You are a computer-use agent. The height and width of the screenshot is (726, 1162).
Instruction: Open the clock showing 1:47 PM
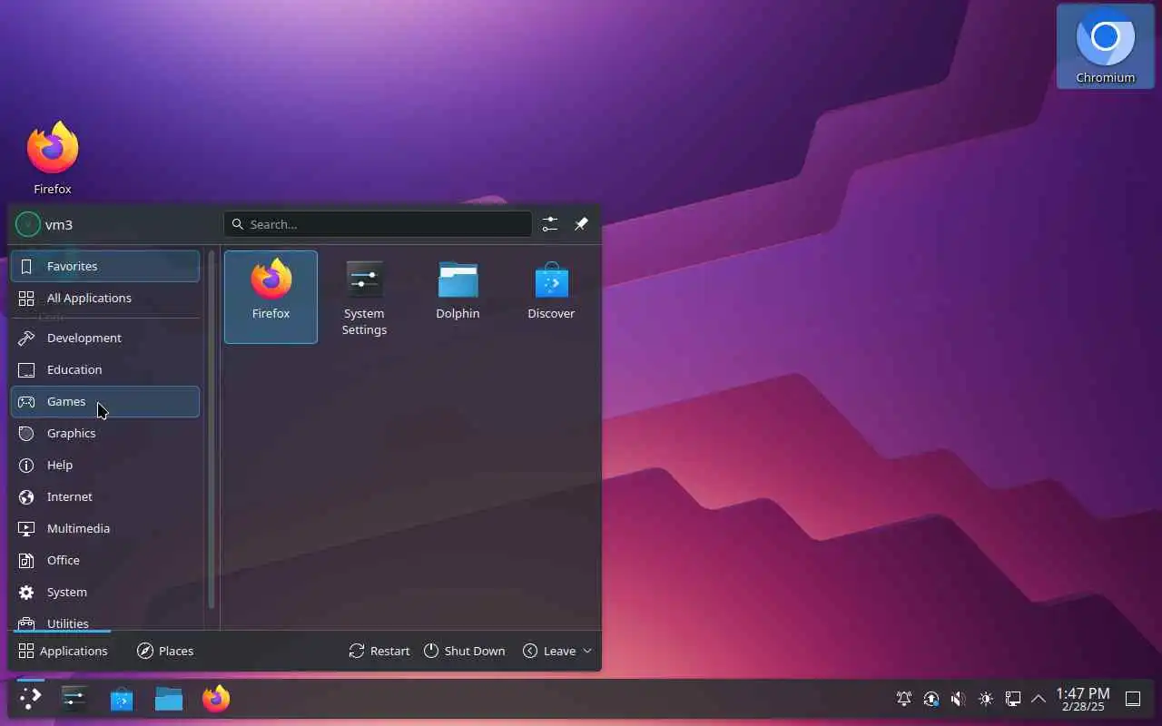(x=1082, y=699)
